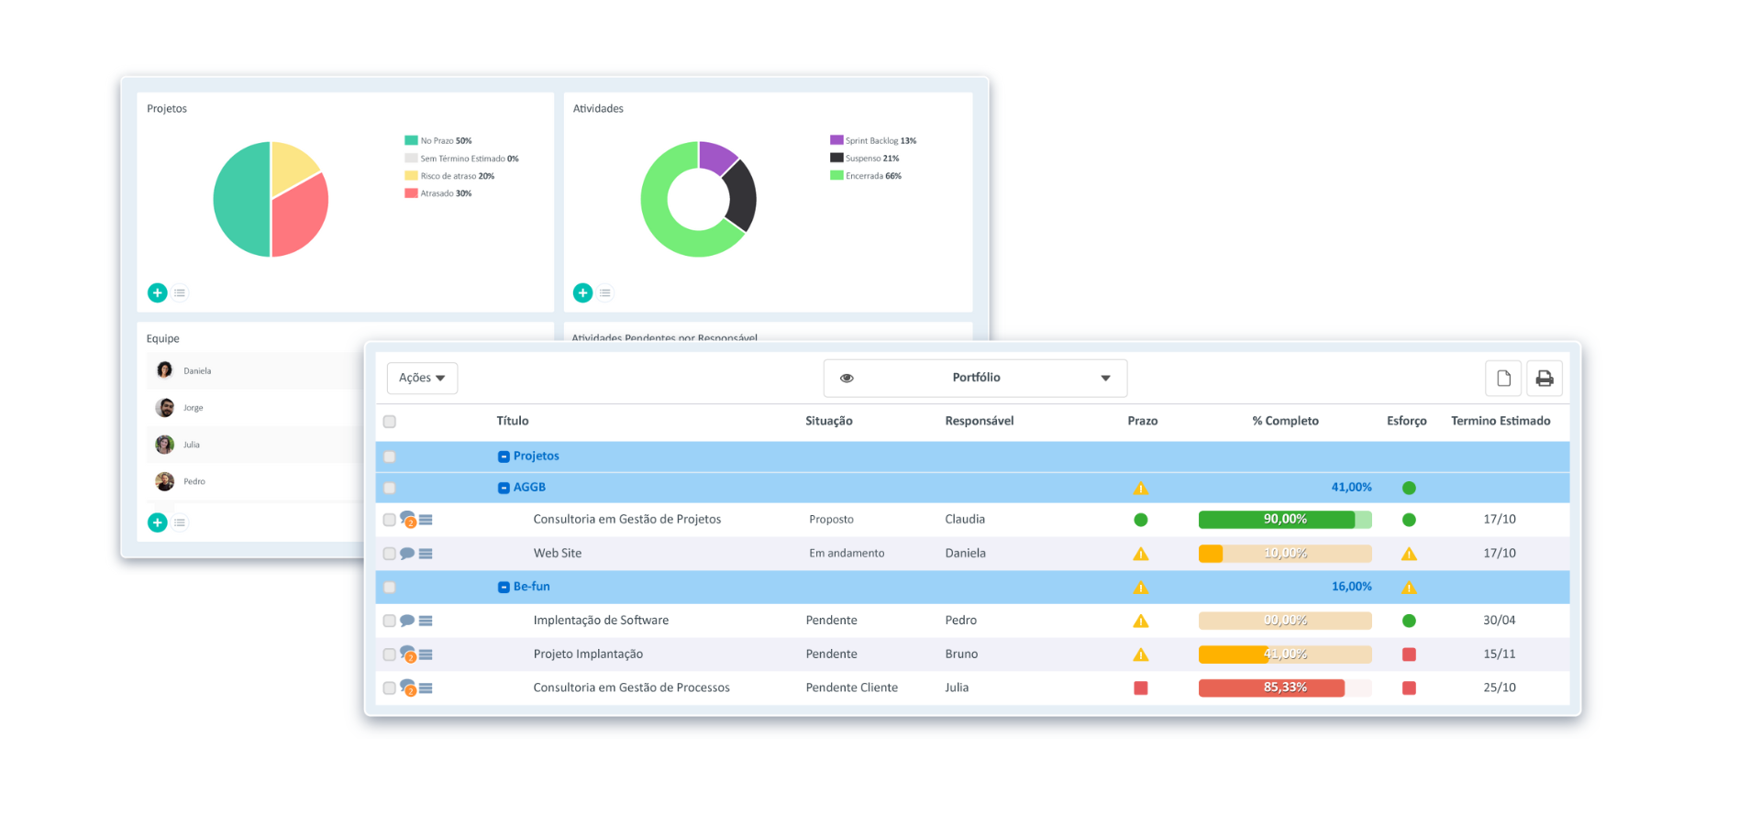The width and height of the screenshot is (1761, 825).
Task: Open the list icon in the Equipe panel
Action: pyautogui.click(x=180, y=522)
